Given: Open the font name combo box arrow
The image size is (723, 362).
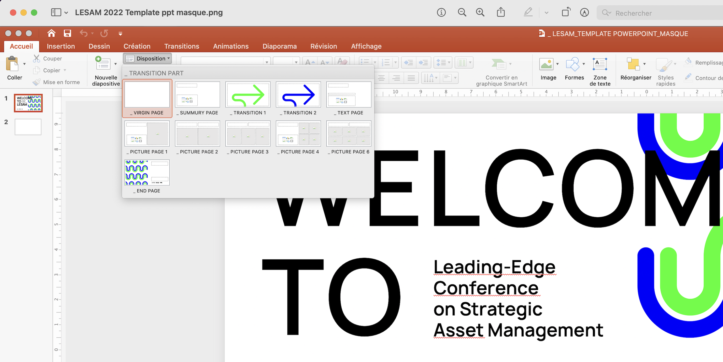Looking at the screenshot, I should point(267,62).
